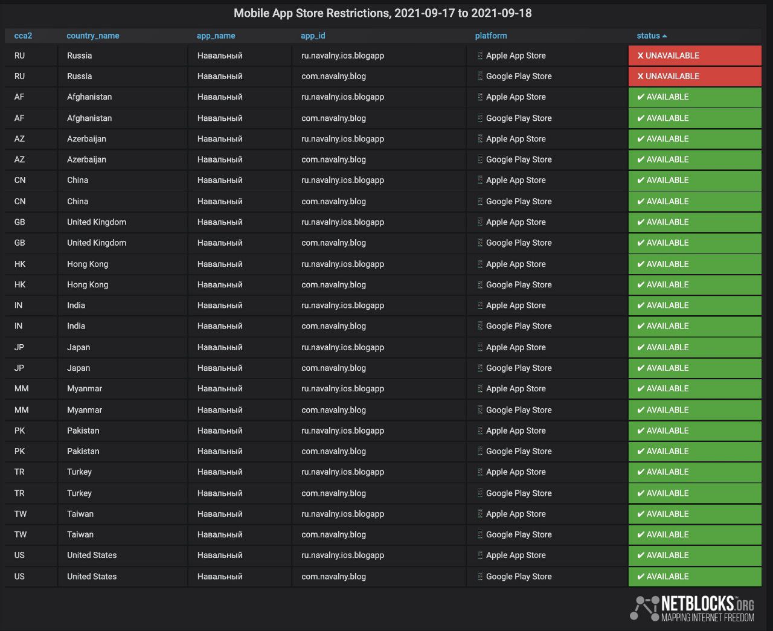Select ru.navalny.ios.blogapp in the United States row

342,556
